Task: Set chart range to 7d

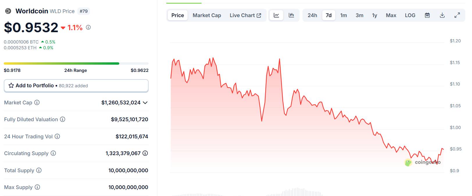Action: click(x=329, y=15)
